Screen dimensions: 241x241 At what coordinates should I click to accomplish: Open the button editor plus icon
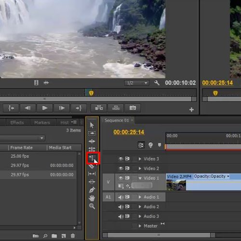191,110
